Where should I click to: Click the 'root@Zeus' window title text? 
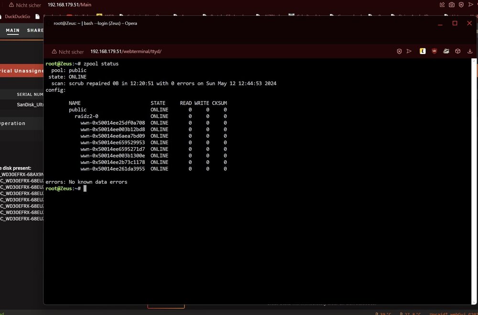point(95,23)
